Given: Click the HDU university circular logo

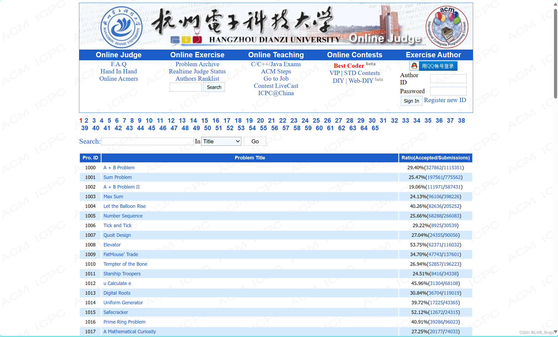Looking at the screenshot, I should point(121,27).
